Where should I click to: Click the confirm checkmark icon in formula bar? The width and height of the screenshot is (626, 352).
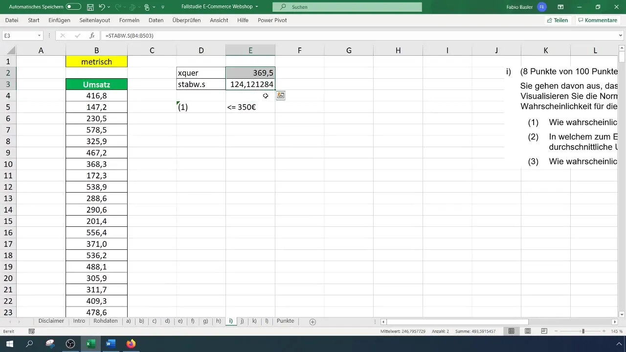point(77,36)
